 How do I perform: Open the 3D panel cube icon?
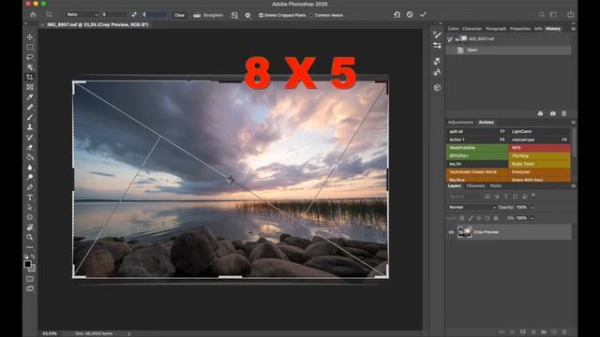(x=437, y=87)
